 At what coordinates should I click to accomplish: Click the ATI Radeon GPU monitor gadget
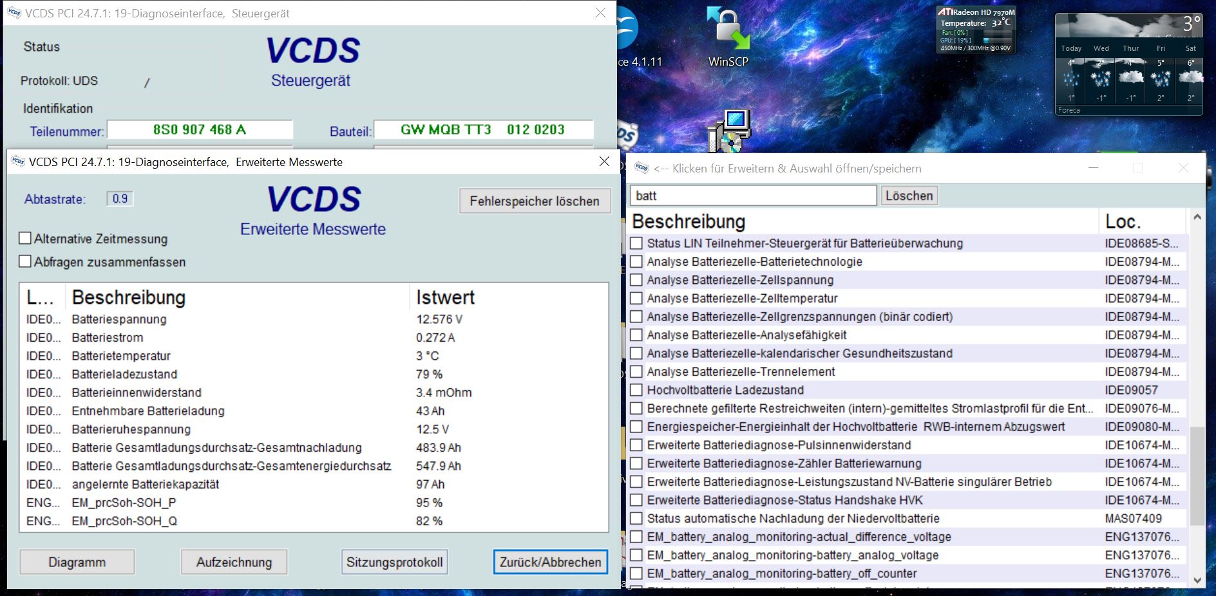975,30
